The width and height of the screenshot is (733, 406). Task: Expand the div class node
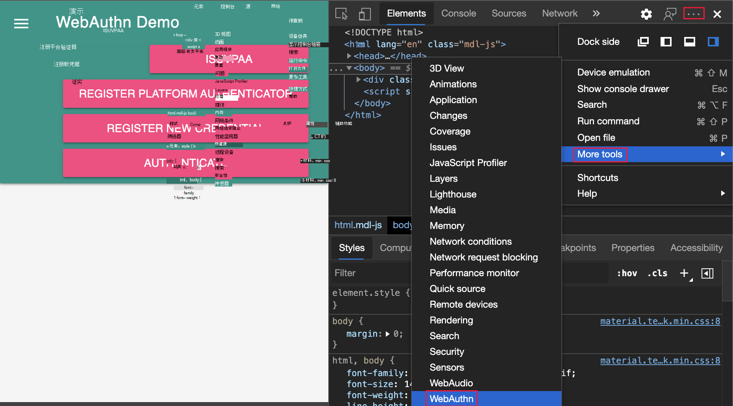point(358,79)
